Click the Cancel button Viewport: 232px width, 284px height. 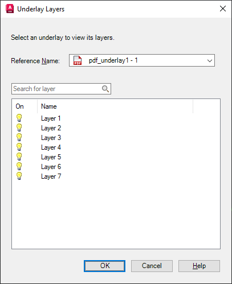(x=152, y=266)
